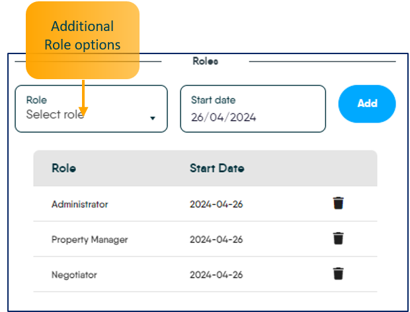Click the orange arrow pointing at Role dropdown

83,96
